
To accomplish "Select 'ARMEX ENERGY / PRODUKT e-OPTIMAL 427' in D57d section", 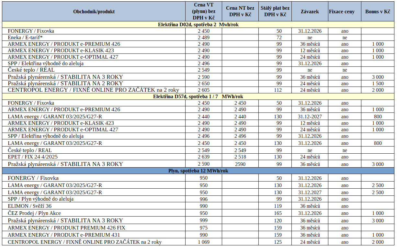I will click(x=63, y=130).
